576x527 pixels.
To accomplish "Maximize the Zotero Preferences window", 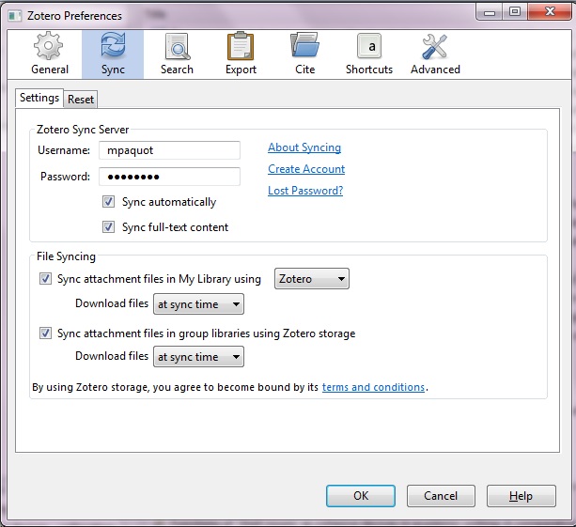I will click(x=515, y=12).
